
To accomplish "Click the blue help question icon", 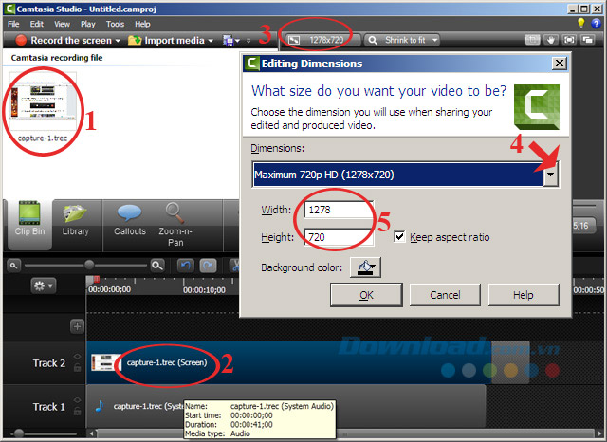I will [596, 23].
